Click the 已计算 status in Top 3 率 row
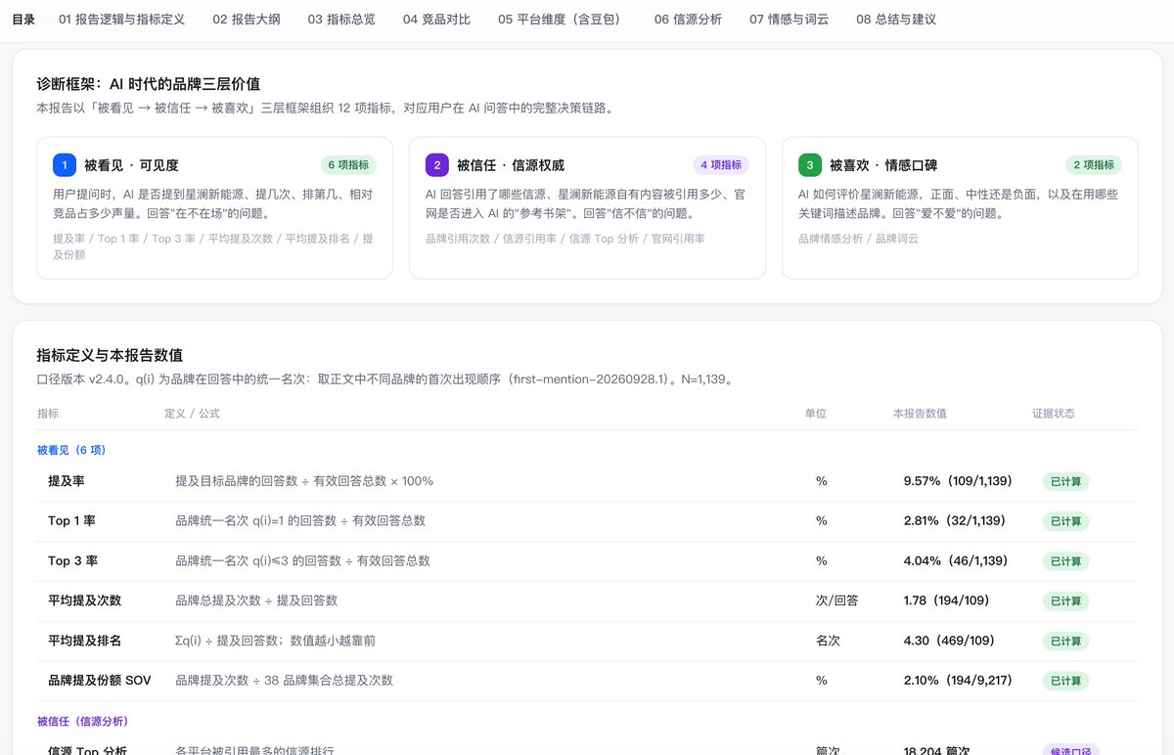 point(1065,561)
